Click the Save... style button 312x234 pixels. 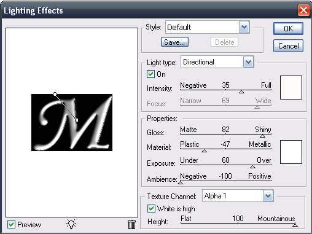coord(174,42)
